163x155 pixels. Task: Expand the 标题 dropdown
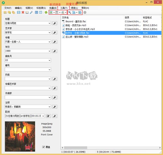(49, 23)
